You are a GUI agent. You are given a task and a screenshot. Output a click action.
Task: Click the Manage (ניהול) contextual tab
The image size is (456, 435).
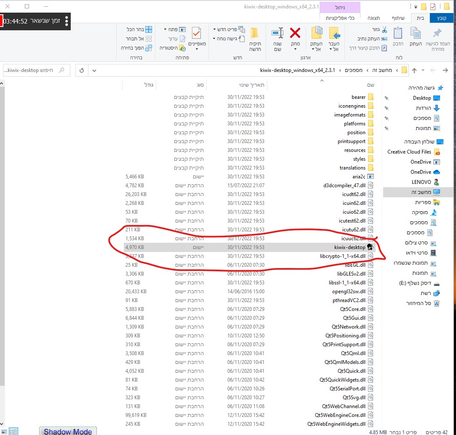340,7
